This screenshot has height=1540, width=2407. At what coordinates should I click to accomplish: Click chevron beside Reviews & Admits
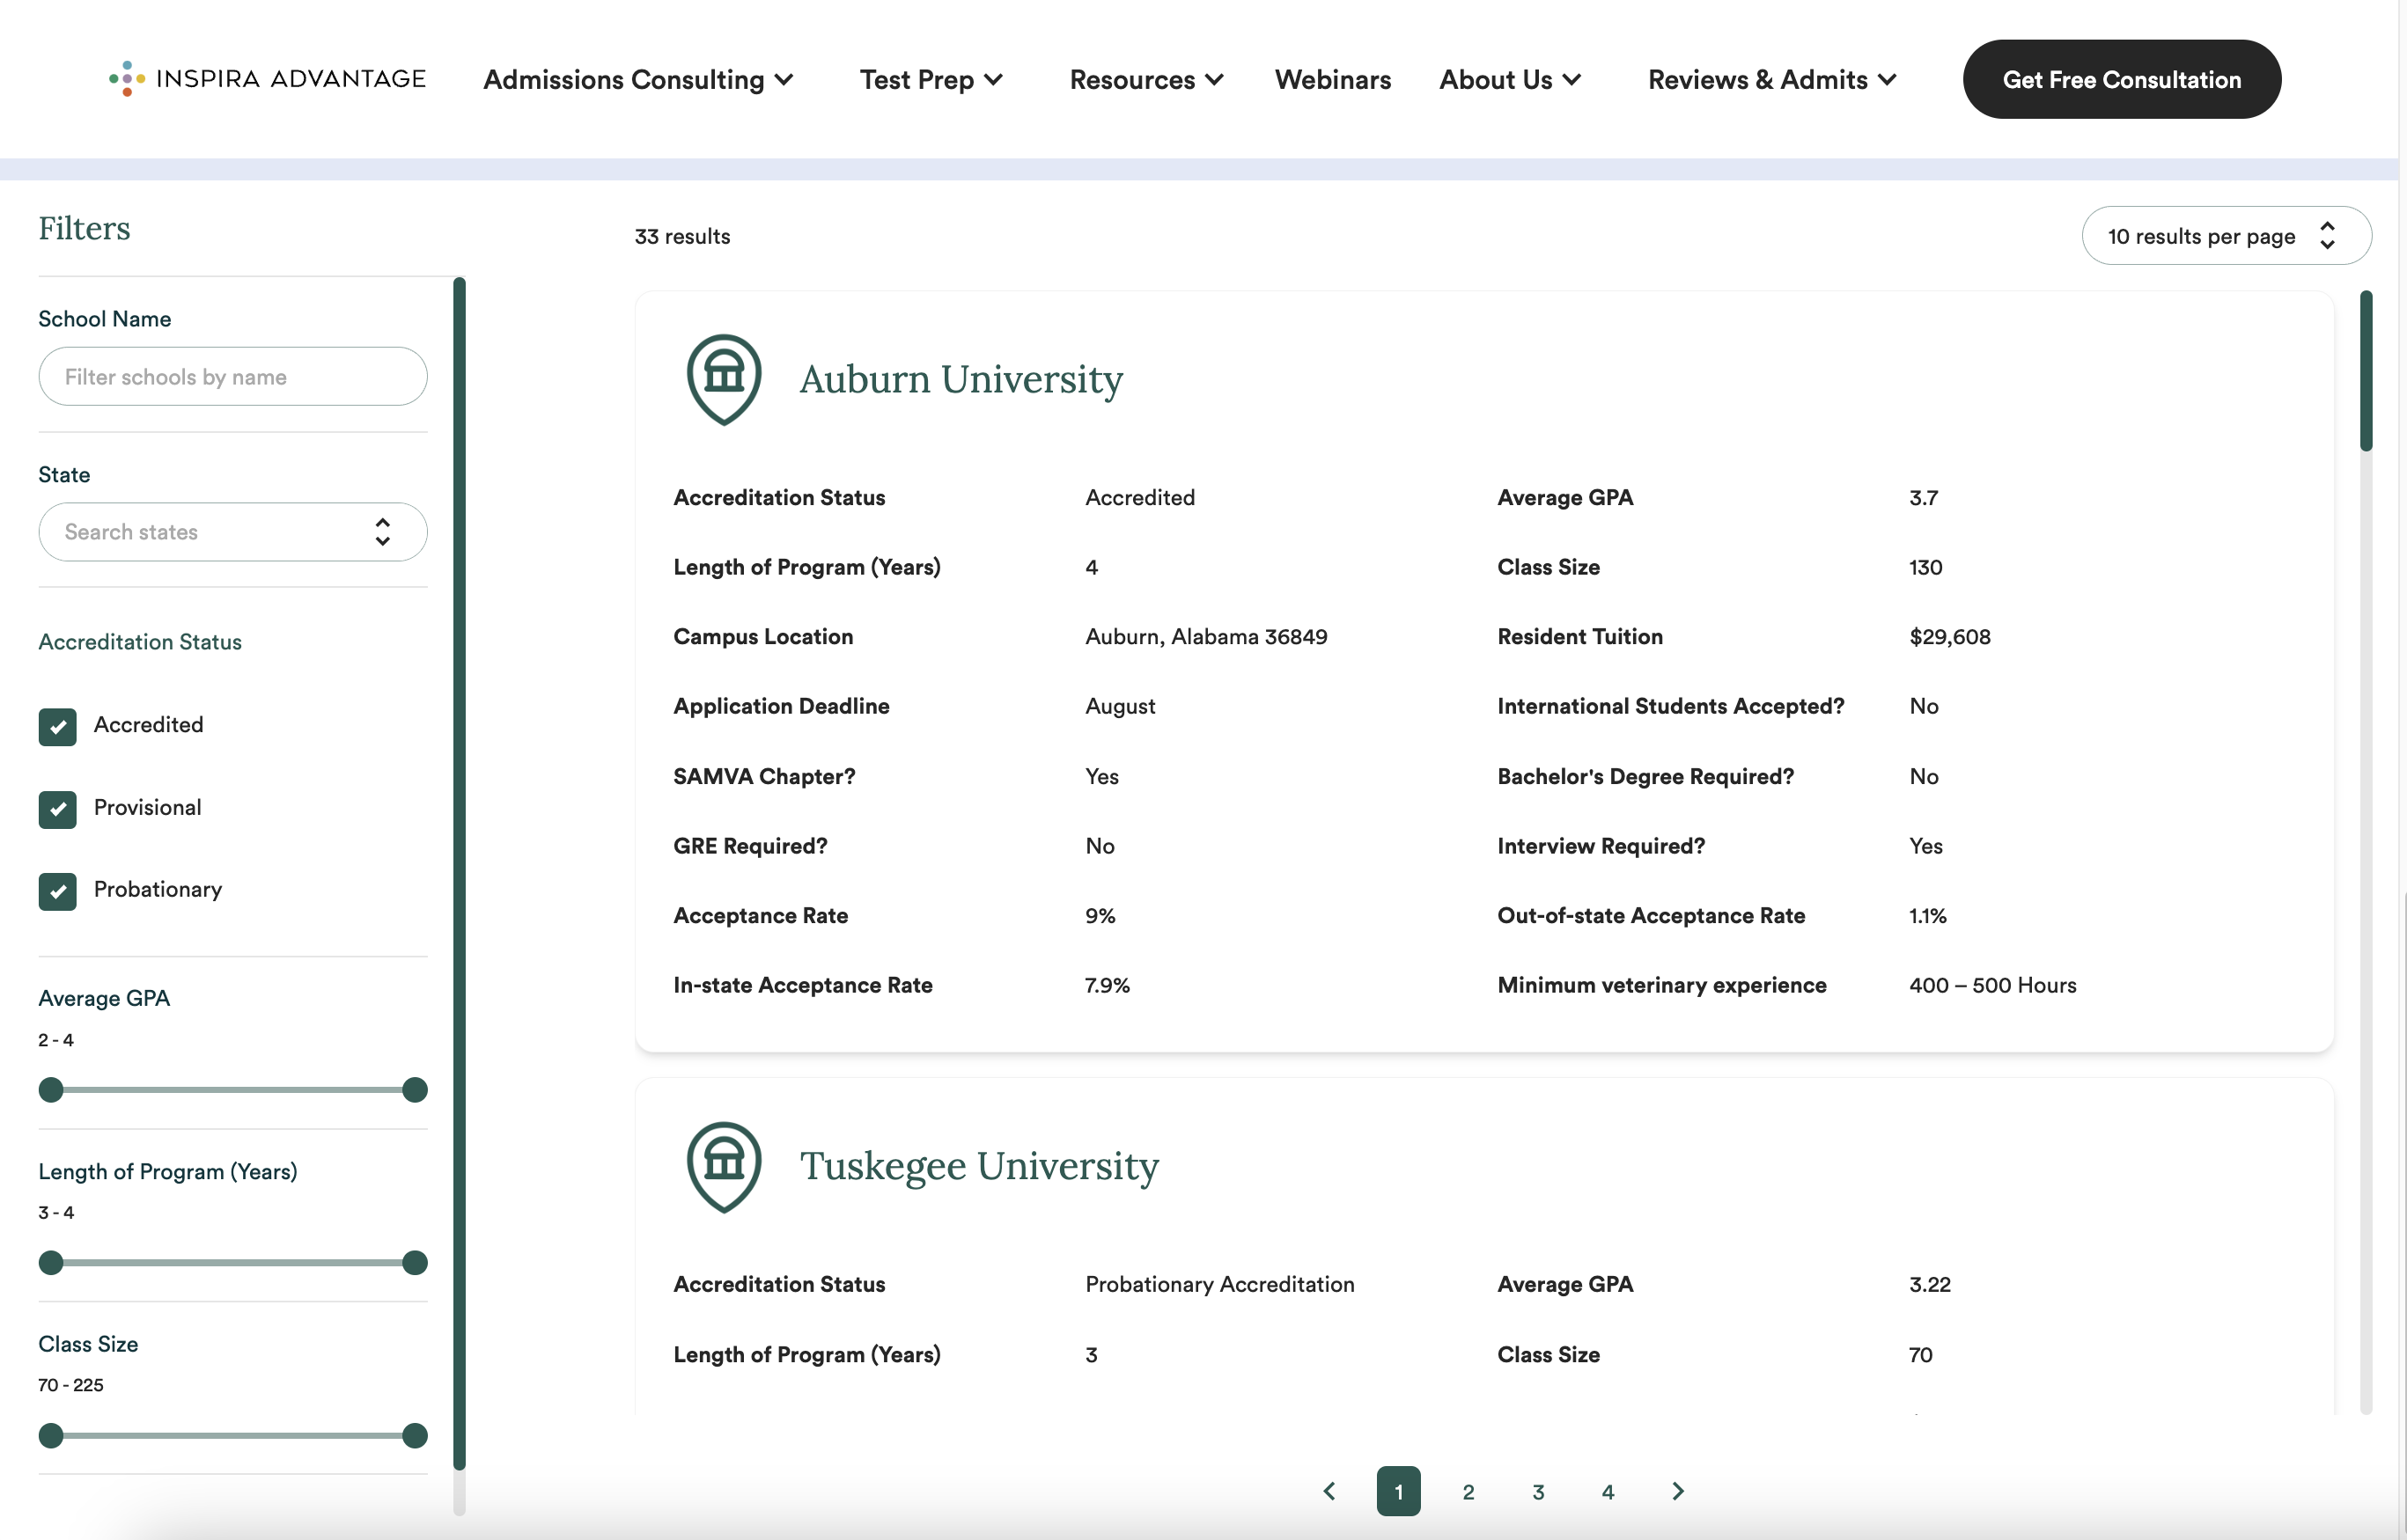1888,80
